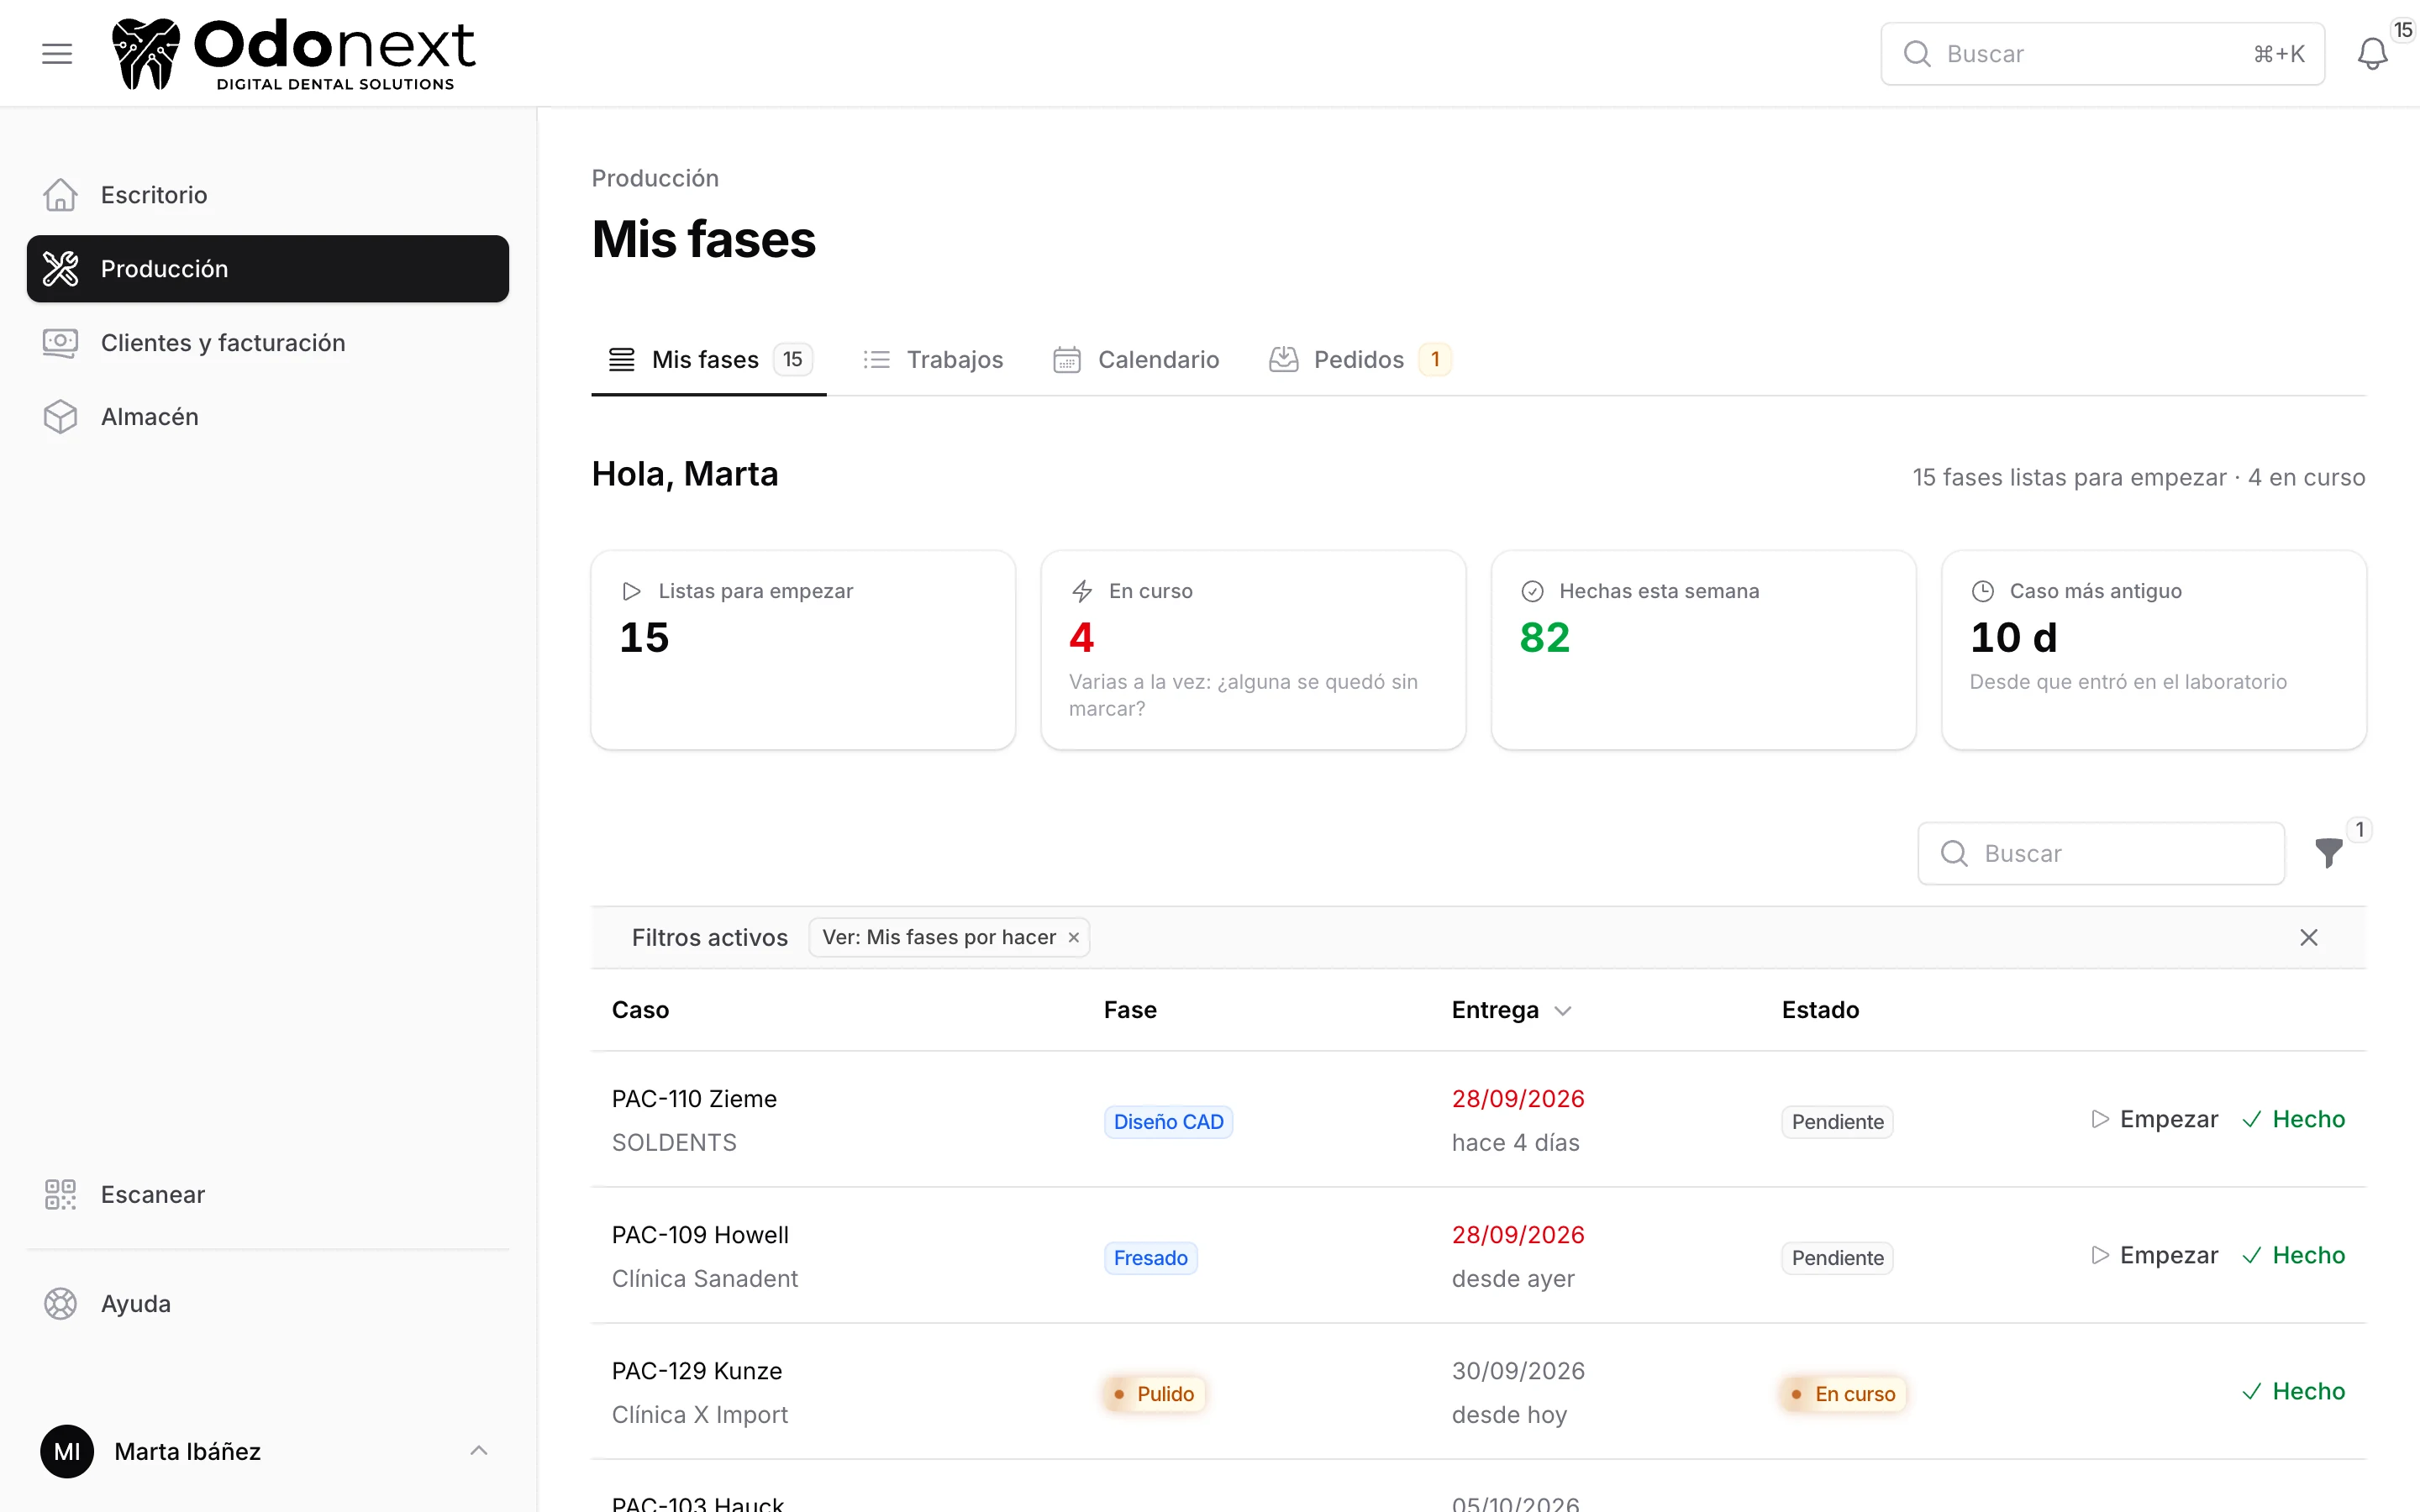Sort by Entrega column chevron
2420x1512 pixels.
point(1563,1011)
